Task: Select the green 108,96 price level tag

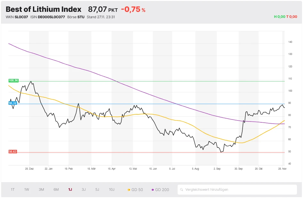Action: pos(13,81)
